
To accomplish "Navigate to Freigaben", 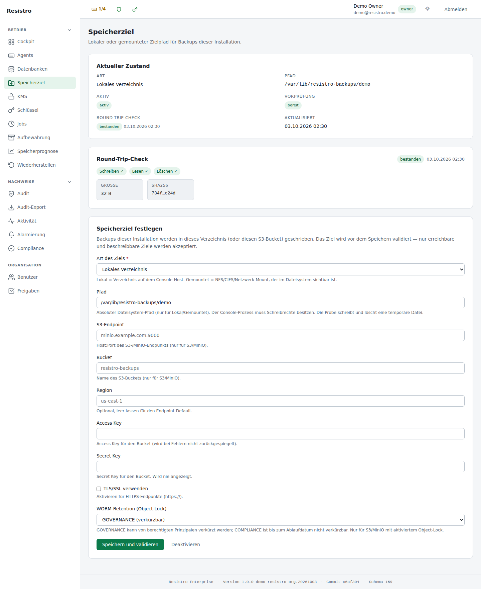I will coord(40,291).
